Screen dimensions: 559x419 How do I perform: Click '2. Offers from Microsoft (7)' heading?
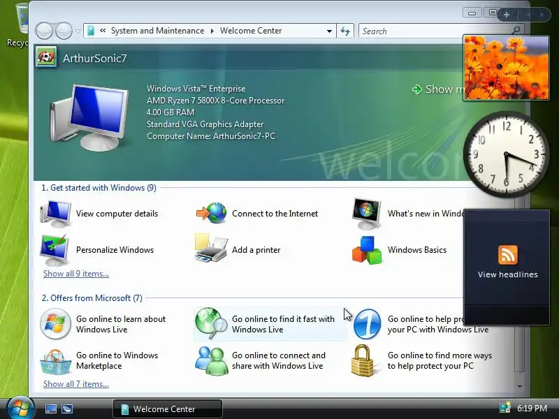pos(92,298)
